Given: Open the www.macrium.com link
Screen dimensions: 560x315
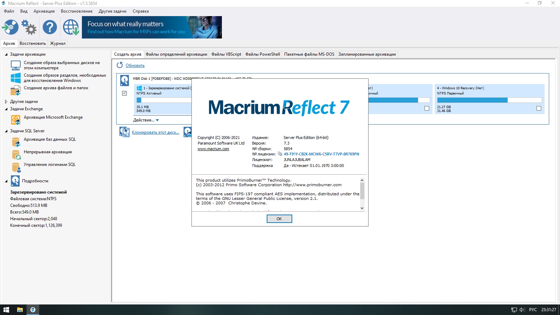Looking at the screenshot, I should 213,149.
